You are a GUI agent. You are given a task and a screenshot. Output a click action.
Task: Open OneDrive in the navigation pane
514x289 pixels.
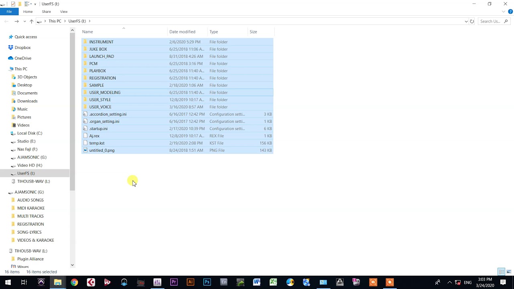23,58
